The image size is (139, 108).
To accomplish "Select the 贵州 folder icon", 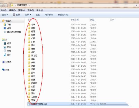I will coord(29,45).
